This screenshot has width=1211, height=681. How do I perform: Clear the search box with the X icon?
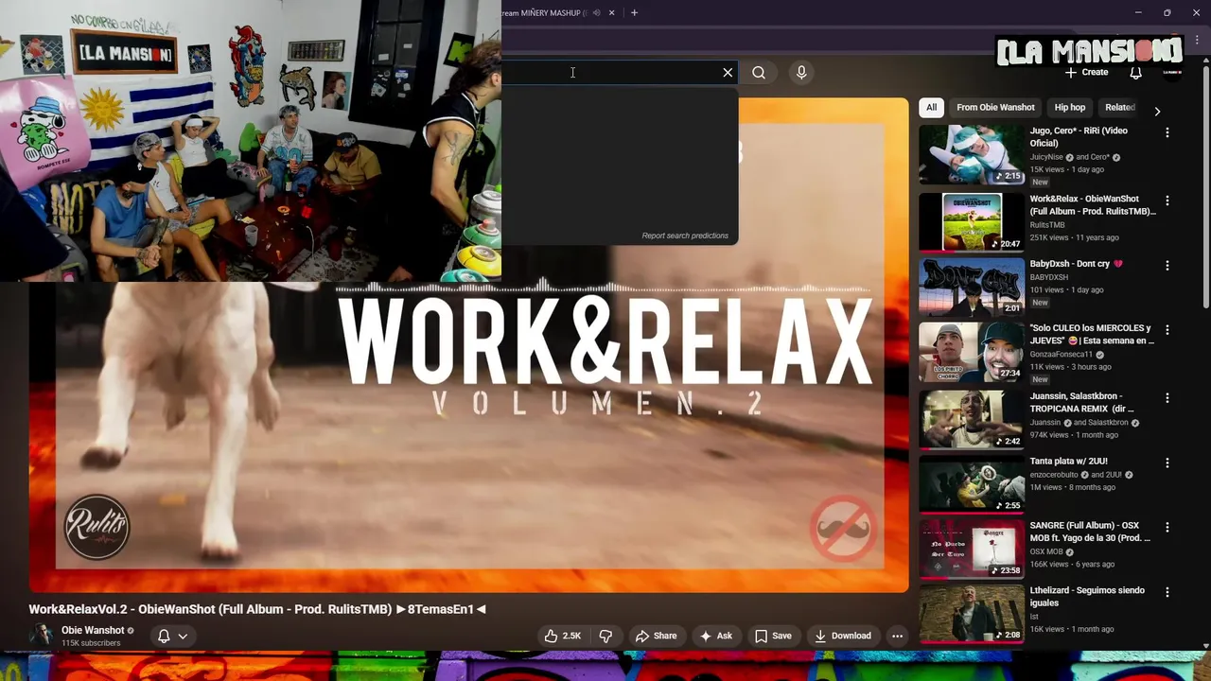click(x=728, y=73)
